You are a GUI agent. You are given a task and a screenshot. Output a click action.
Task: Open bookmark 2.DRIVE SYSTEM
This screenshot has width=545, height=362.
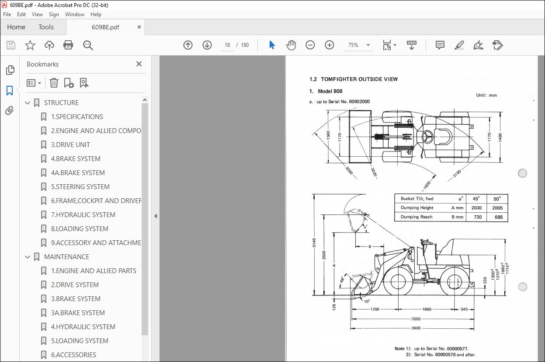(x=75, y=285)
